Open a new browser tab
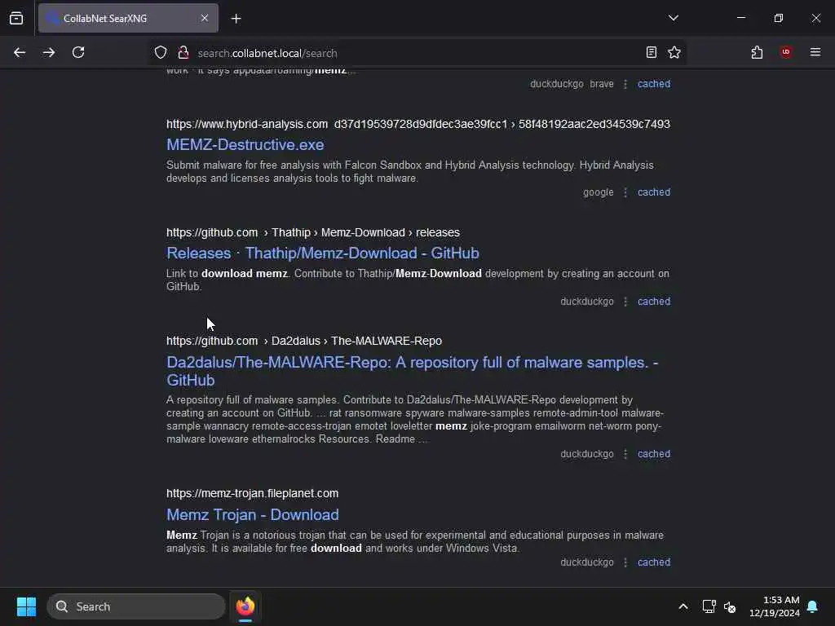 236,19
